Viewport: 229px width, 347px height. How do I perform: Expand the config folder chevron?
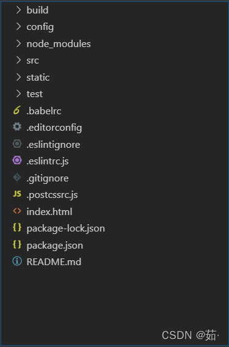pos(18,26)
